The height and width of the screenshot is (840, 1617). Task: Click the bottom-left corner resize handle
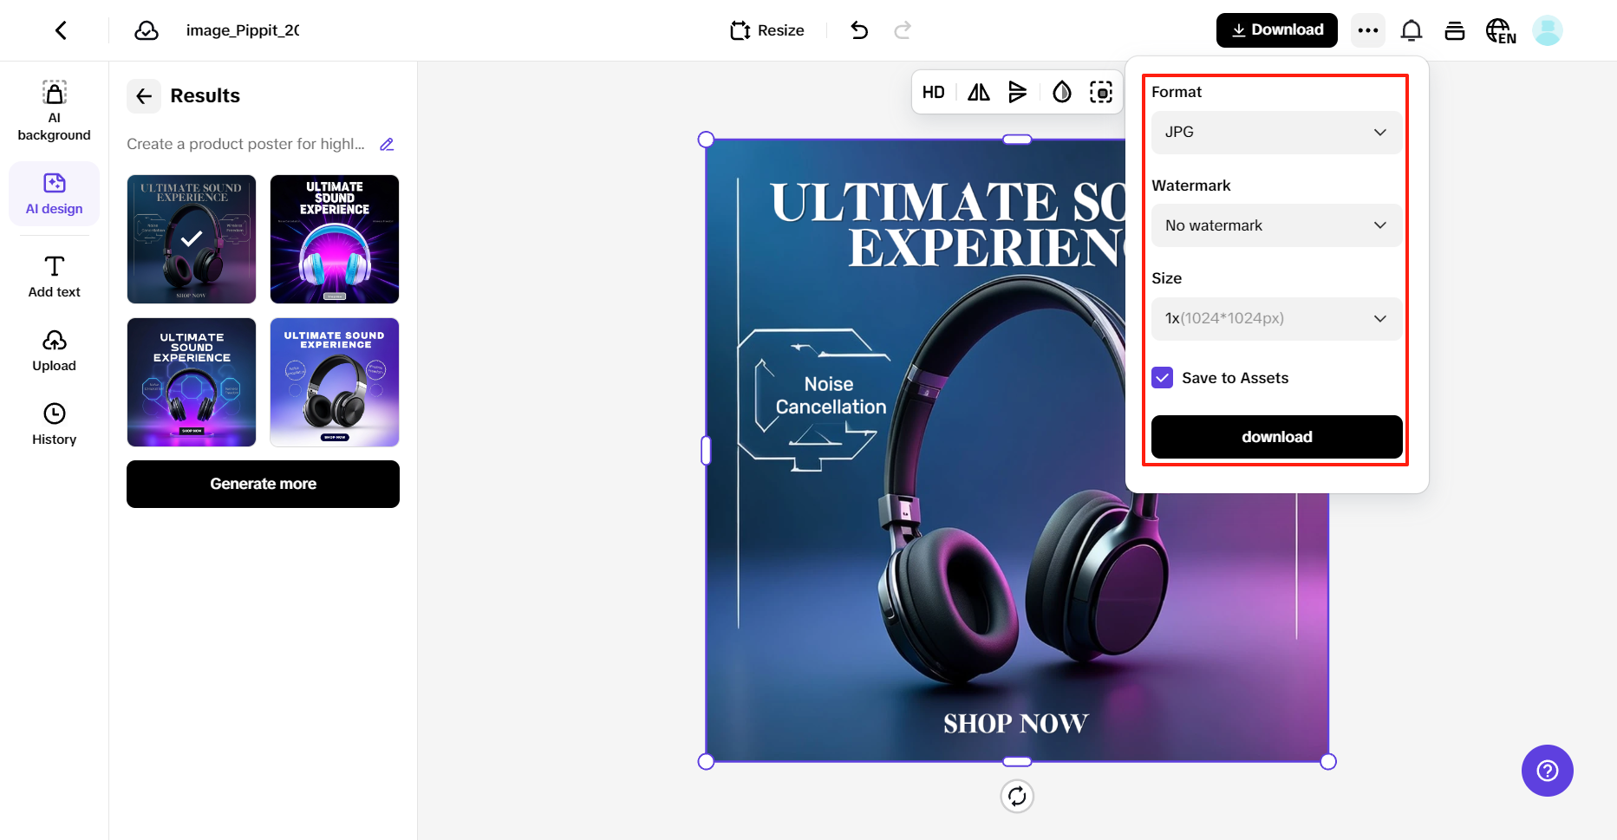pos(706,762)
